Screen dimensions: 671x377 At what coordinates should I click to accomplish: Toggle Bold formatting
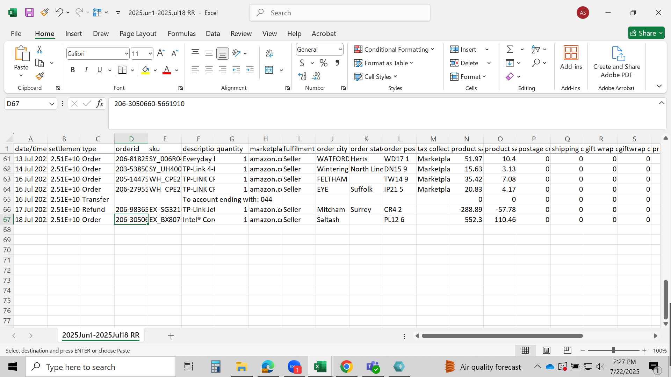point(73,70)
